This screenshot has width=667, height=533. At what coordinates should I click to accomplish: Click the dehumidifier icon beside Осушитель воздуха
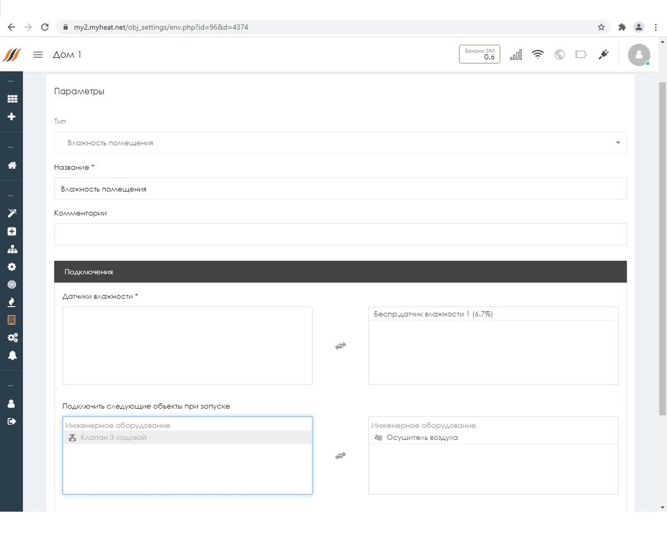coord(379,438)
